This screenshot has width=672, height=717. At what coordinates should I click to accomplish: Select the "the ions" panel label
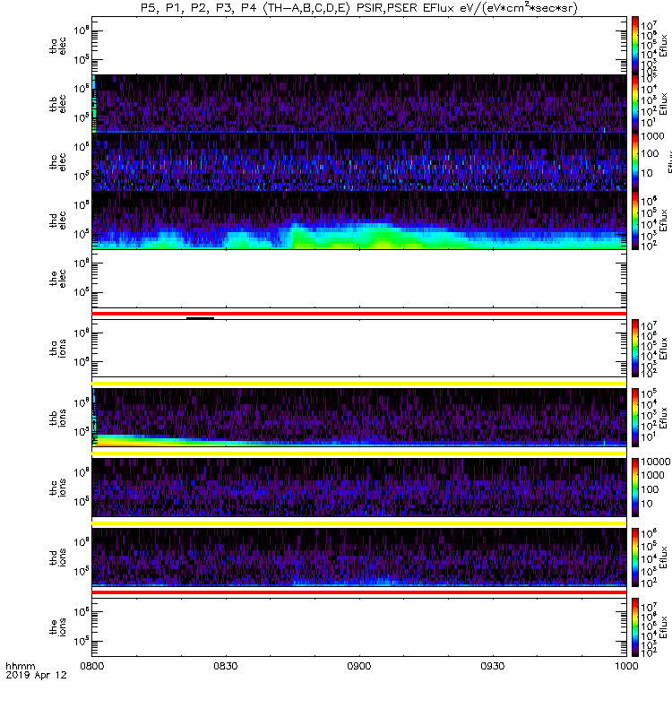58,626
